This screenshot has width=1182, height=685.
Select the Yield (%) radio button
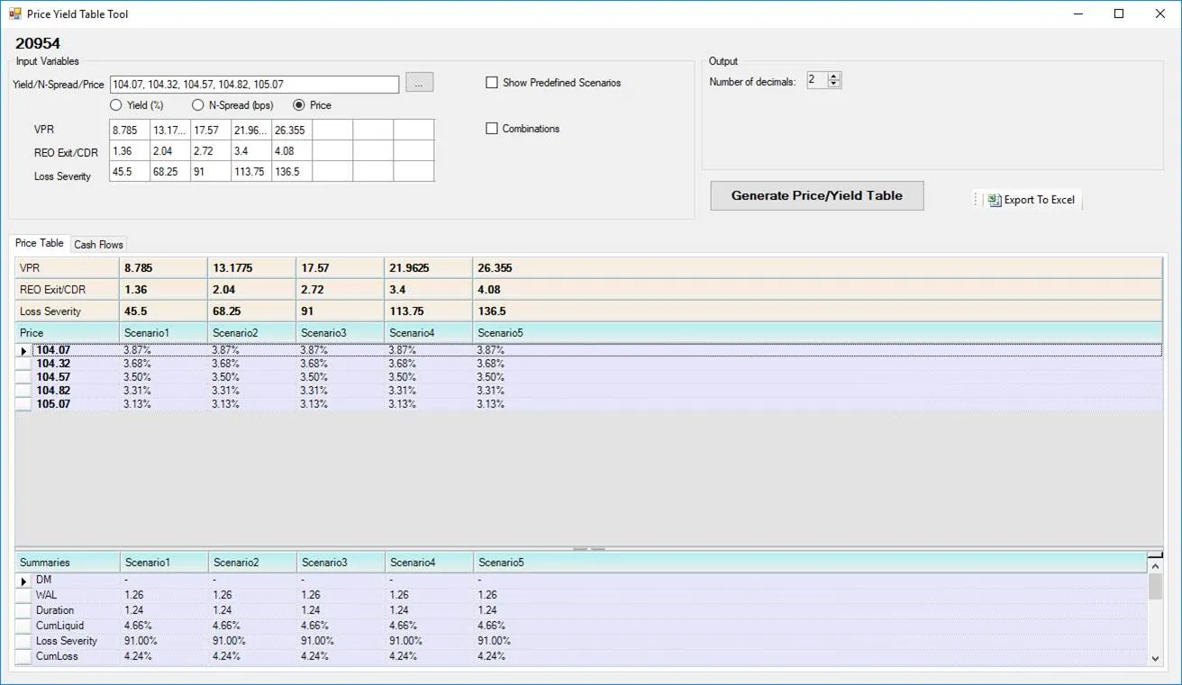click(116, 105)
